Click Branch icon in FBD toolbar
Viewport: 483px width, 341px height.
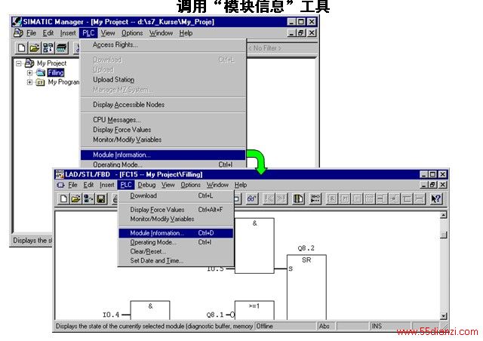(407, 198)
